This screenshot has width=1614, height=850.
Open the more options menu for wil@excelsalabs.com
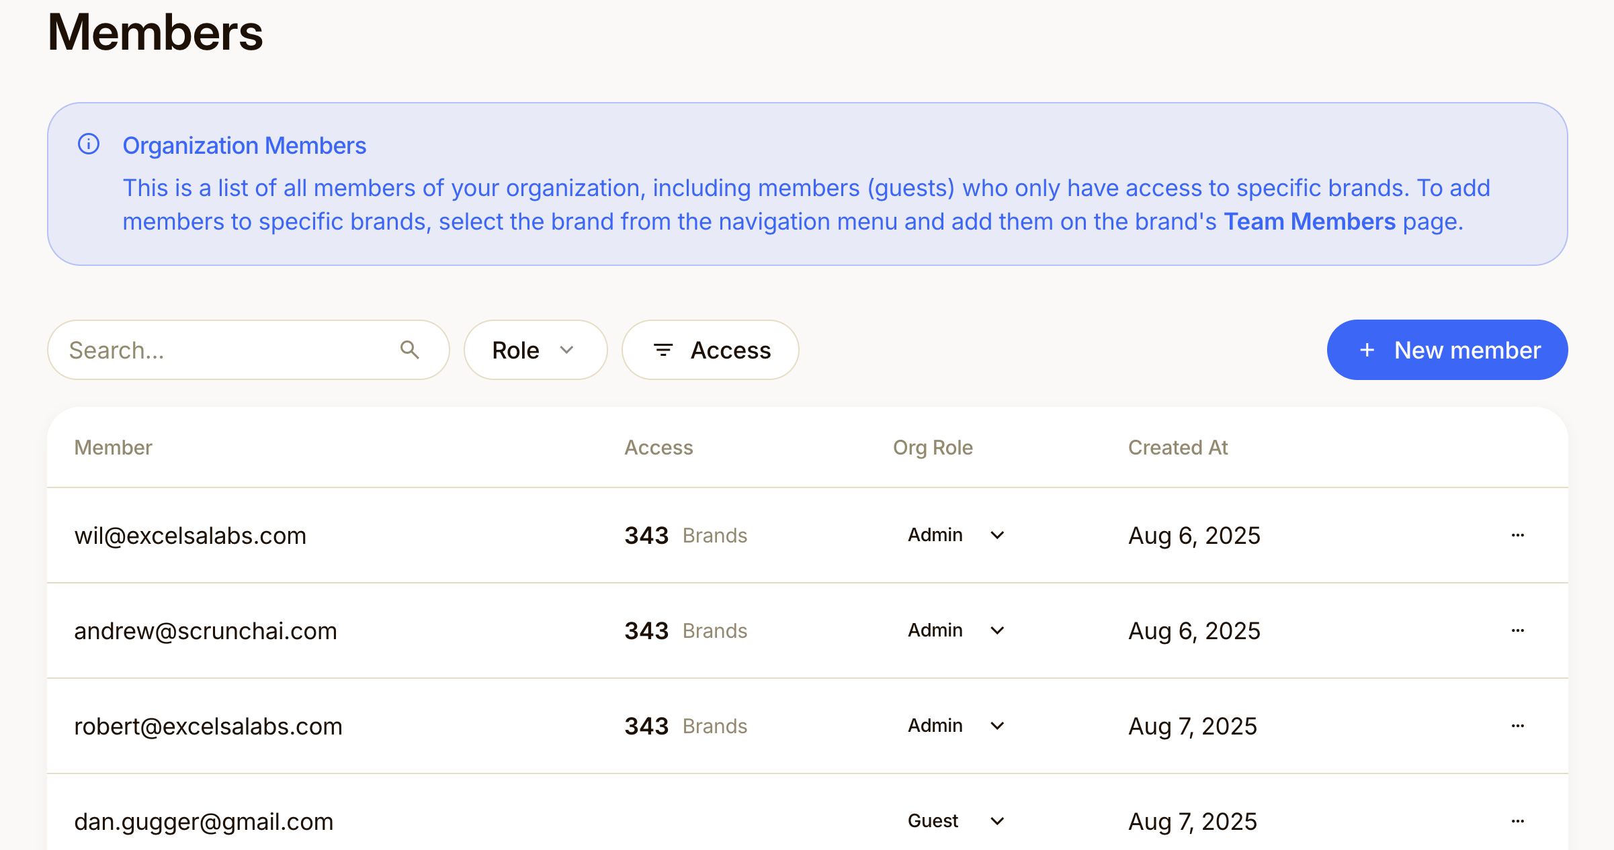tap(1517, 535)
